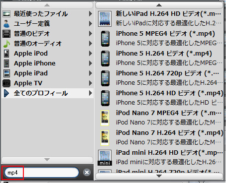Viewport: 226px width, 183px height.
Task: Click the iPhone 5 H.264 720p phone icon
Action: click(x=105, y=78)
